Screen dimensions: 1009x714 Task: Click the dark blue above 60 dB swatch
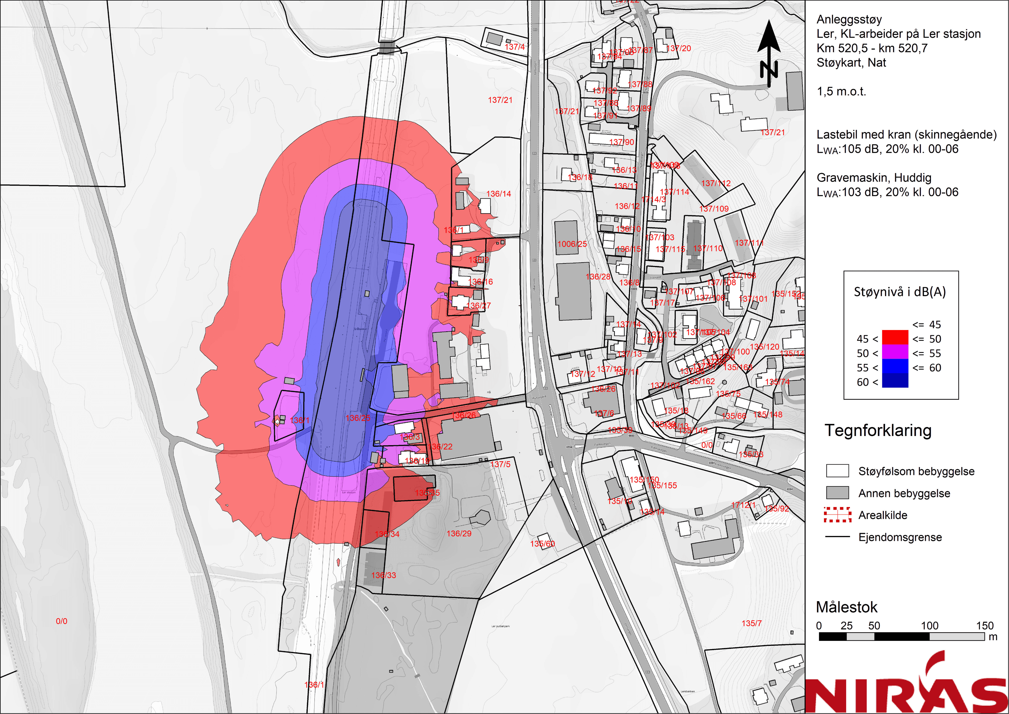click(x=895, y=381)
